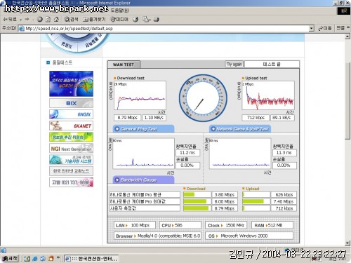Click the Print toolbar icon
Viewport: 351px width, 263px height.
click(x=157, y=20)
